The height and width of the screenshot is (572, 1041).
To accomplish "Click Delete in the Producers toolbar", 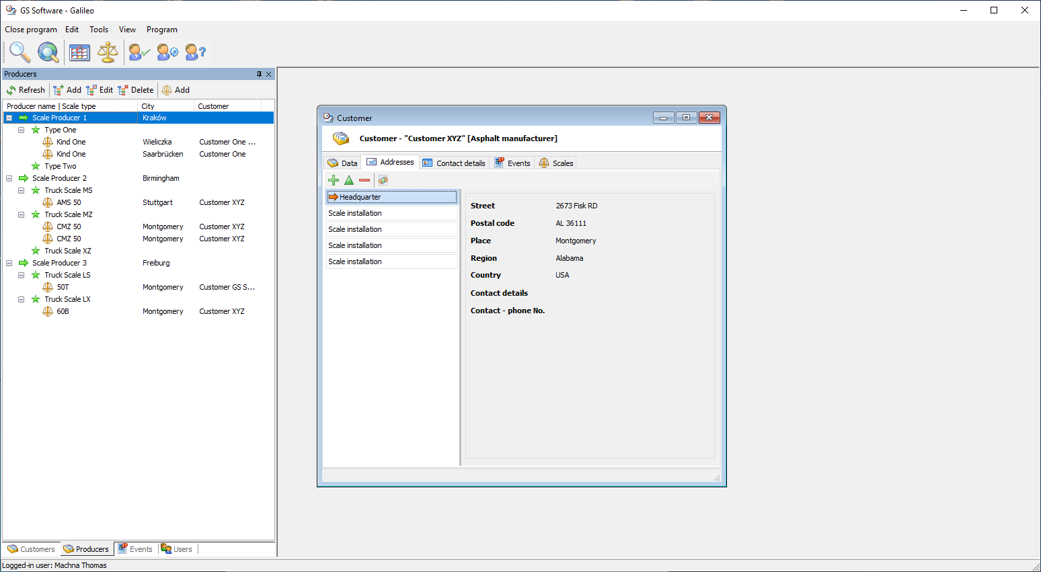I will pyautogui.click(x=136, y=90).
